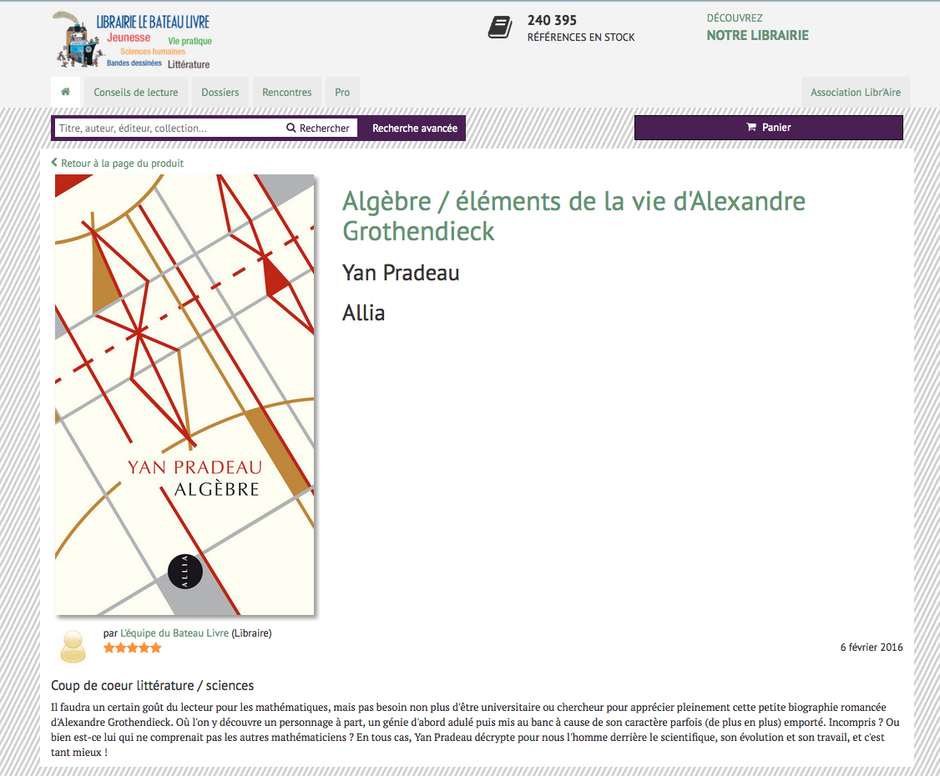The height and width of the screenshot is (776, 940).
Task: Open the Librairie Le Bateau Livre logo
Action: coord(132,39)
